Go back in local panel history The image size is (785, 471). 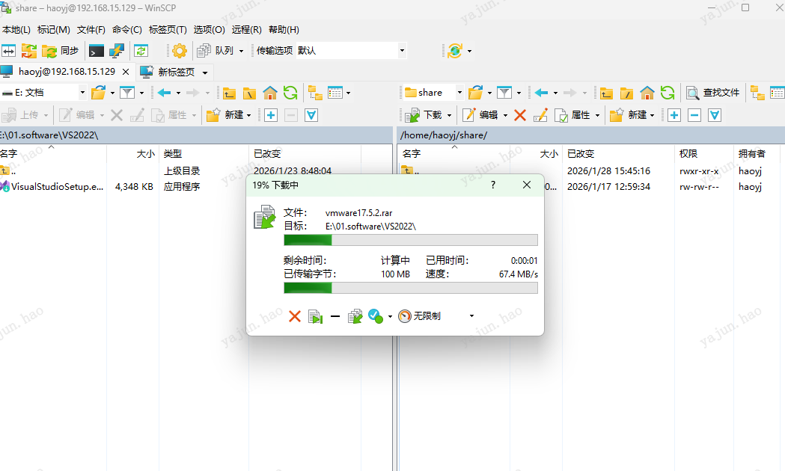(x=164, y=93)
